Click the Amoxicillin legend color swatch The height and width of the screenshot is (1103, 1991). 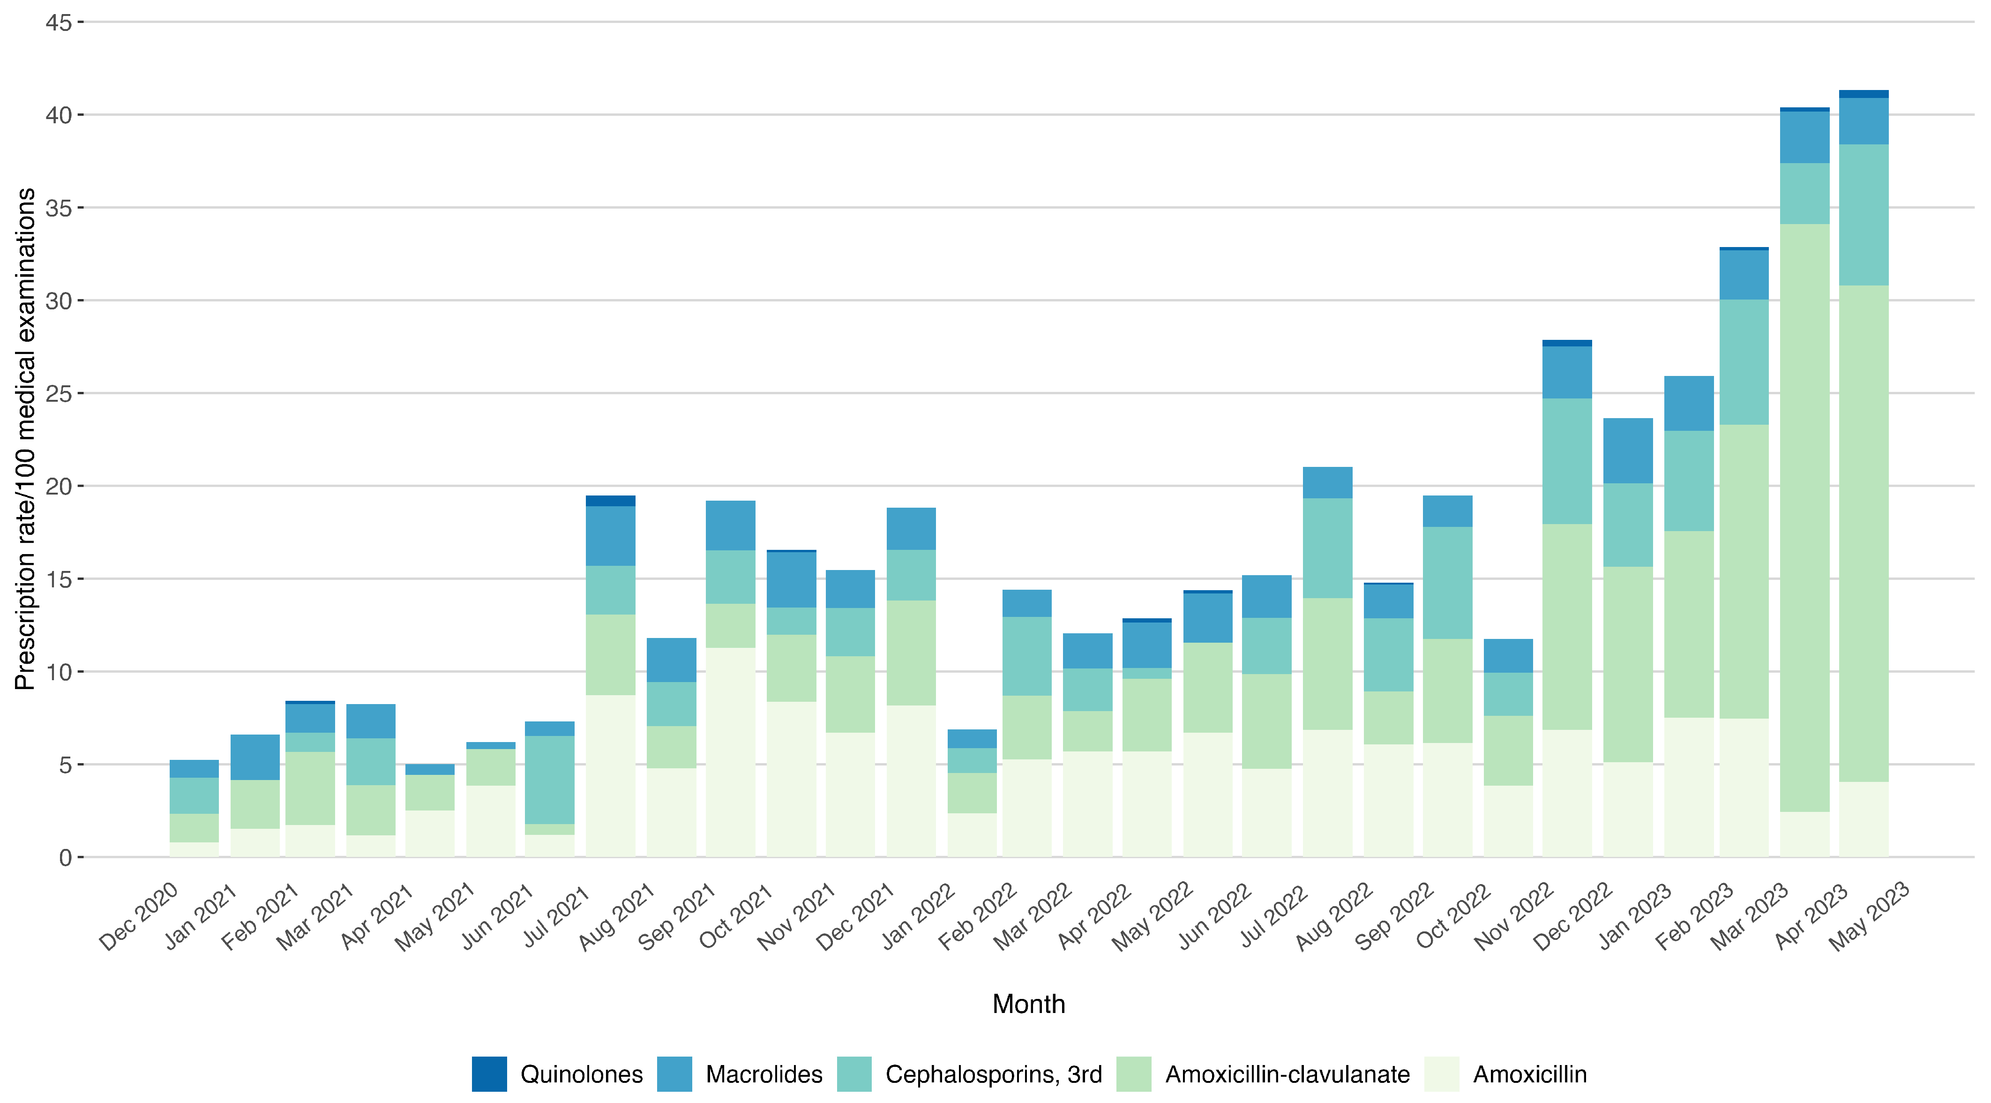[x=1442, y=1073]
